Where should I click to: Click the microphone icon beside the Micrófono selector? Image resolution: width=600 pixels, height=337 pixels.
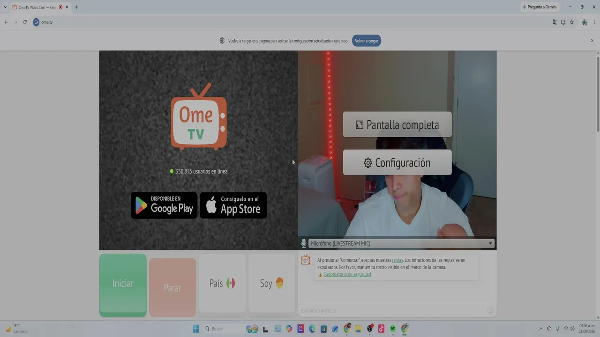click(303, 243)
